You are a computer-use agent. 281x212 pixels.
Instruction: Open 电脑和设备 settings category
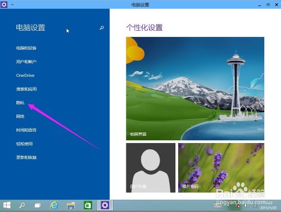[26, 48]
